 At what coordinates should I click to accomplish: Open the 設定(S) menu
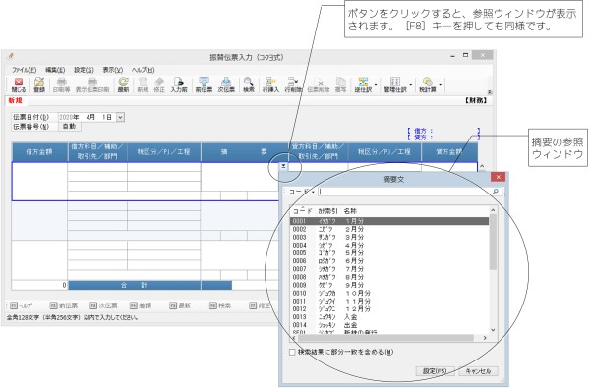point(84,70)
